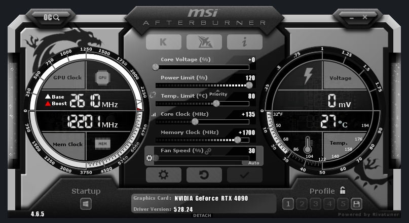Reset settings to defaults

click(x=204, y=175)
